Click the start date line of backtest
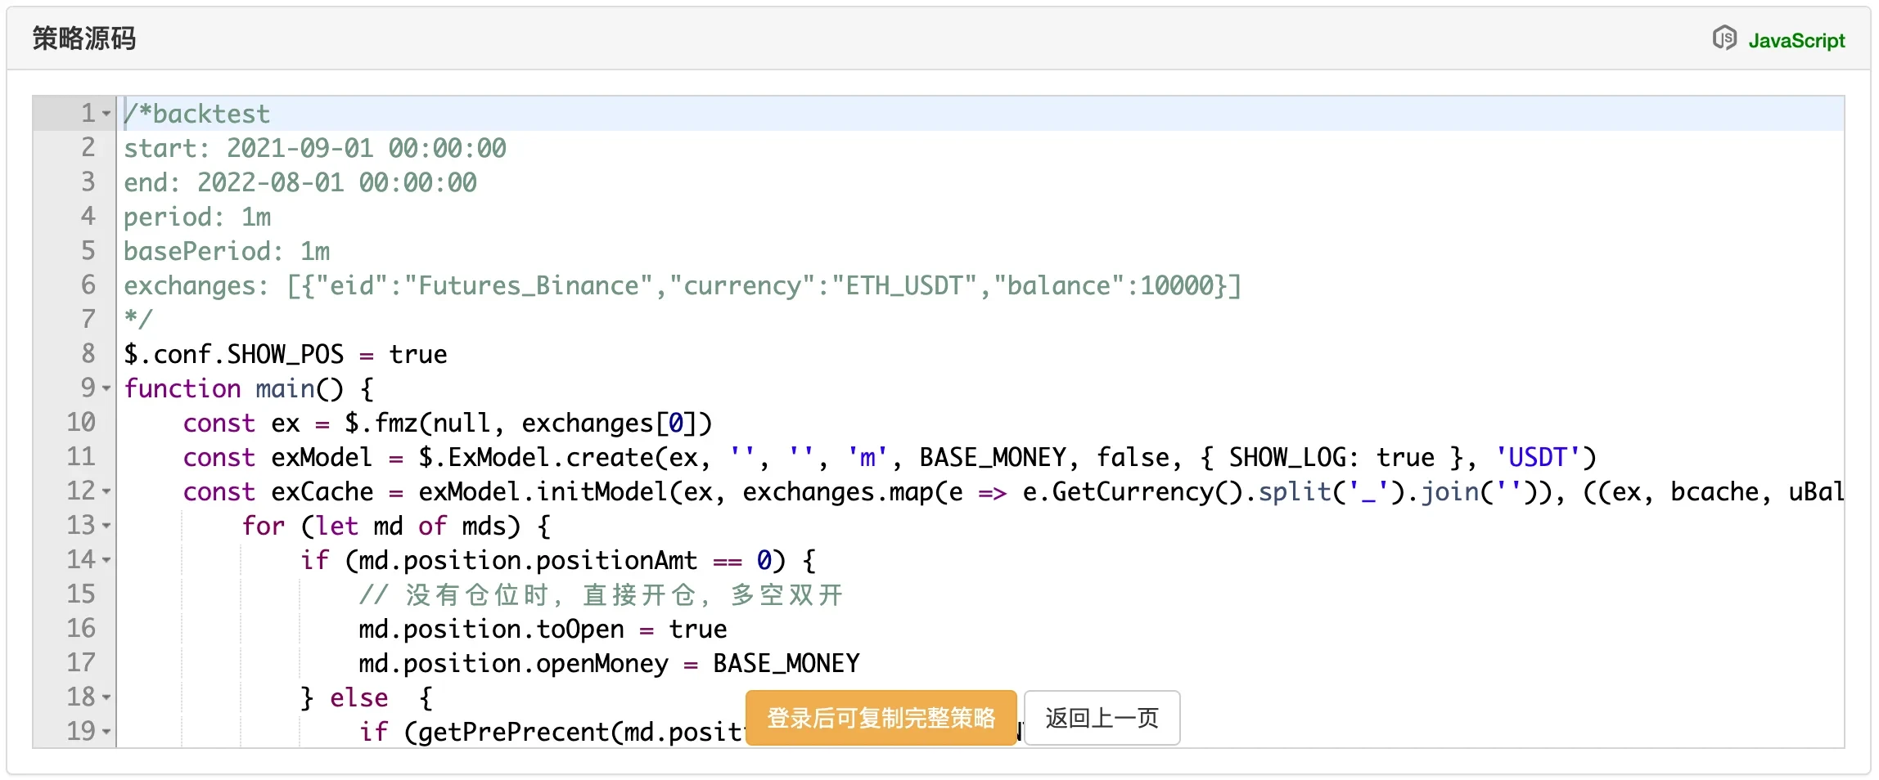The width and height of the screenshot is (1879, 780). [314, 148]
